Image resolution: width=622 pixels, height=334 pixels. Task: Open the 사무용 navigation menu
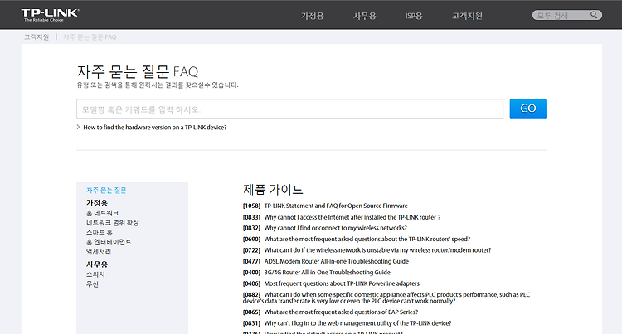365,16
